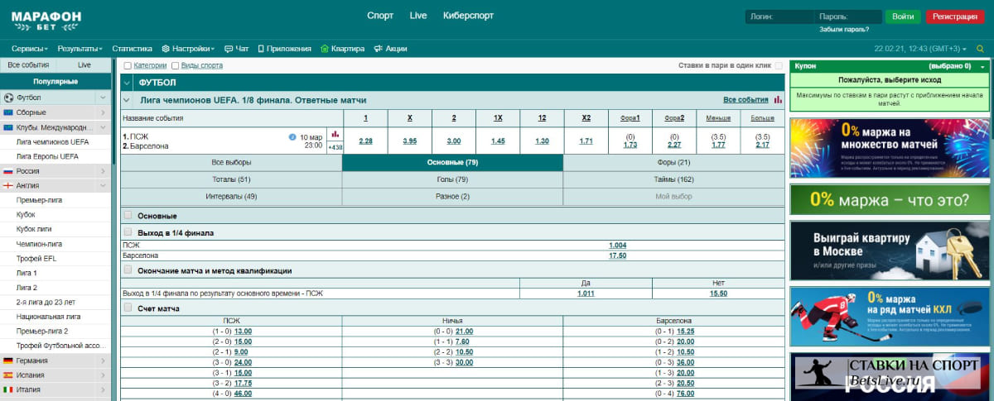994x401 pixels.
Task: Select odds 2.28 for ПСЖ win
Action: (365, 141)
